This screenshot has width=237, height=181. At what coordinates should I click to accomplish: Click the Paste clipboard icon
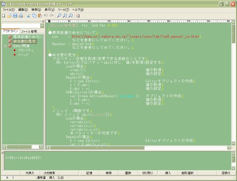tap(40, 16)
